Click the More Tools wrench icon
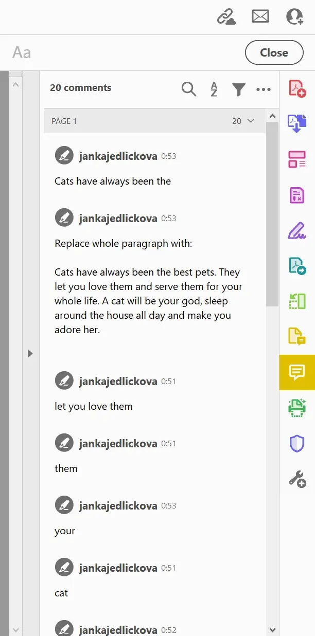315x636 pixels. click(x=297, y=479)
